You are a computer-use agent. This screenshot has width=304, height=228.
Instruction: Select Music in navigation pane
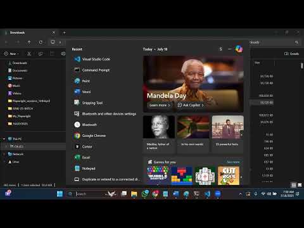pos(14,85)
